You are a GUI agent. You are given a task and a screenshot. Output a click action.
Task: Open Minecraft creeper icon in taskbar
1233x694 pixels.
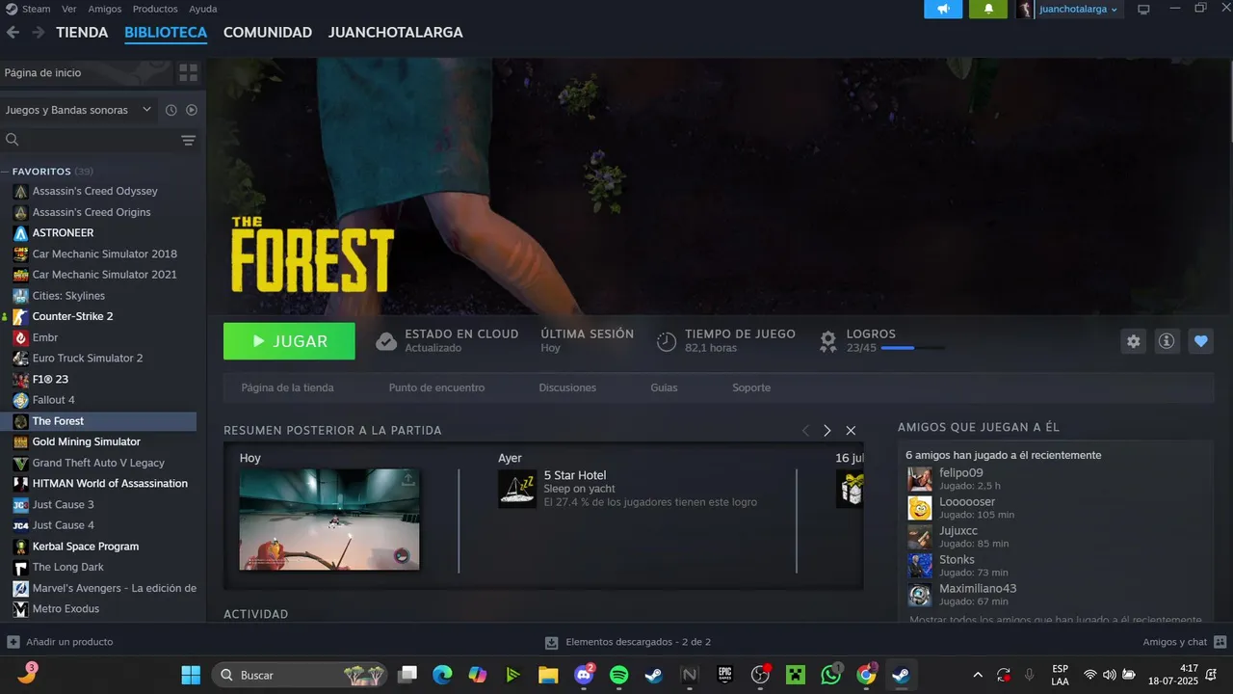(796, 675)
